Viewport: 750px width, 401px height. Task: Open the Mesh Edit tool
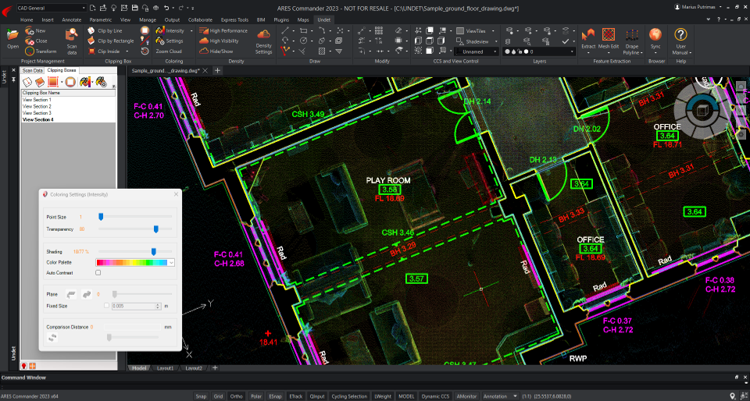[x=609, y=40]
